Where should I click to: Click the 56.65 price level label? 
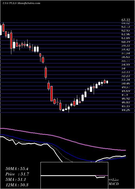click(x=126, y=57)
